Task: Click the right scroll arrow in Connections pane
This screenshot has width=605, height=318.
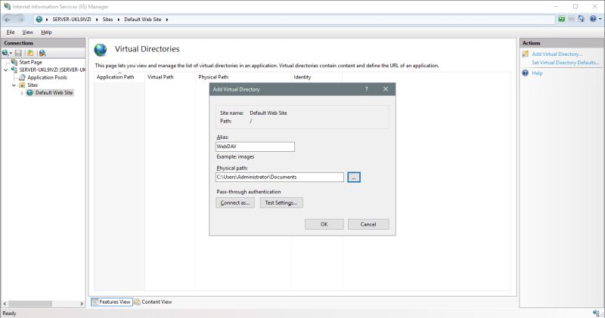Action: pos(82,304)
